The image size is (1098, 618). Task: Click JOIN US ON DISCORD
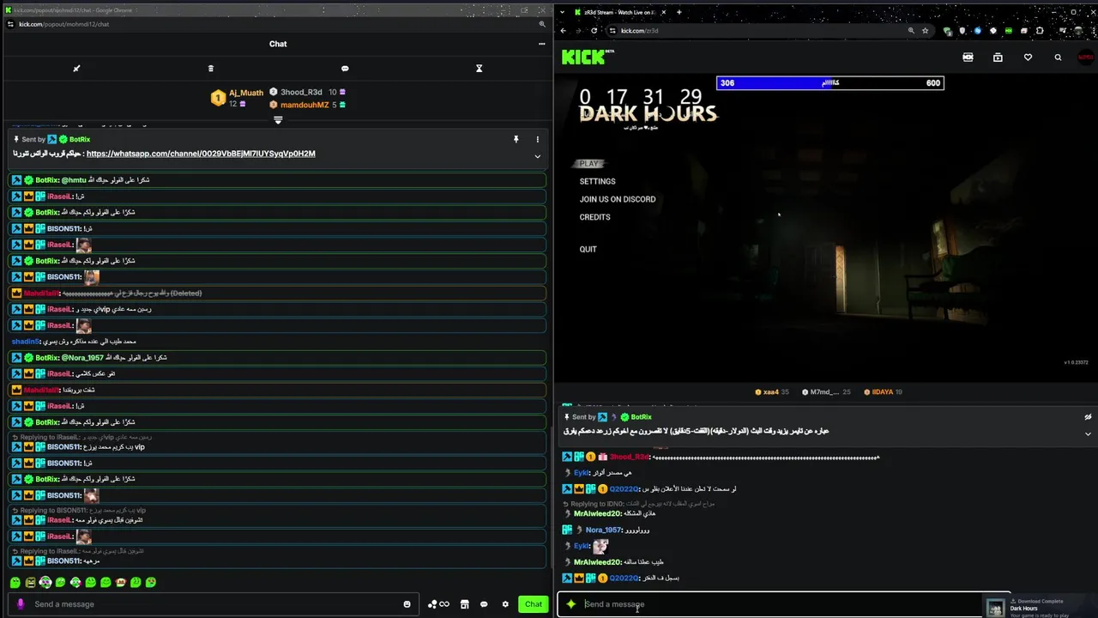click(618, 199)
